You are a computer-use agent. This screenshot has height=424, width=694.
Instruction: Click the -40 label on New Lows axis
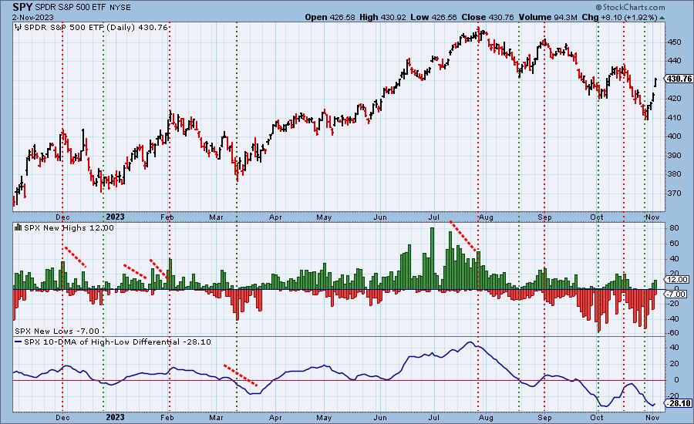coord(672,318)
